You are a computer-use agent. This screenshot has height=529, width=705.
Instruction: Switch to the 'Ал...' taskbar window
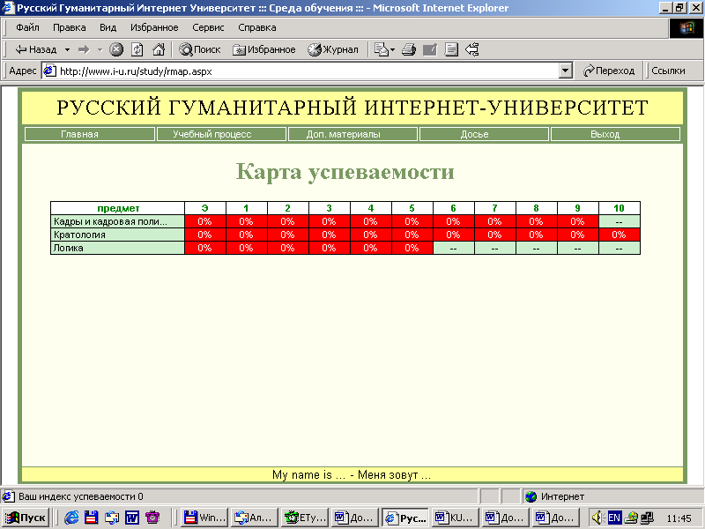pyautogui.click(x=255, y=518)
